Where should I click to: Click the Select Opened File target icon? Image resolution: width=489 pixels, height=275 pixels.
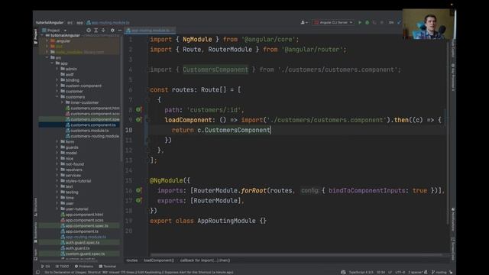[x=89, y=31]
